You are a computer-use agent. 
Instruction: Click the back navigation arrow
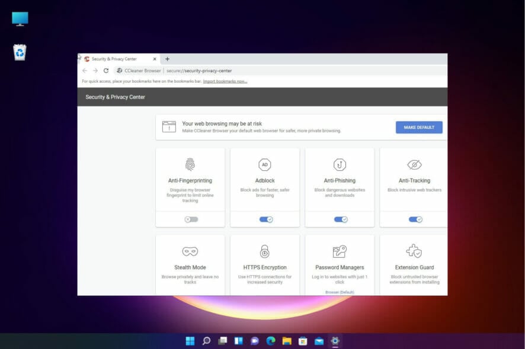click(85, 70)
